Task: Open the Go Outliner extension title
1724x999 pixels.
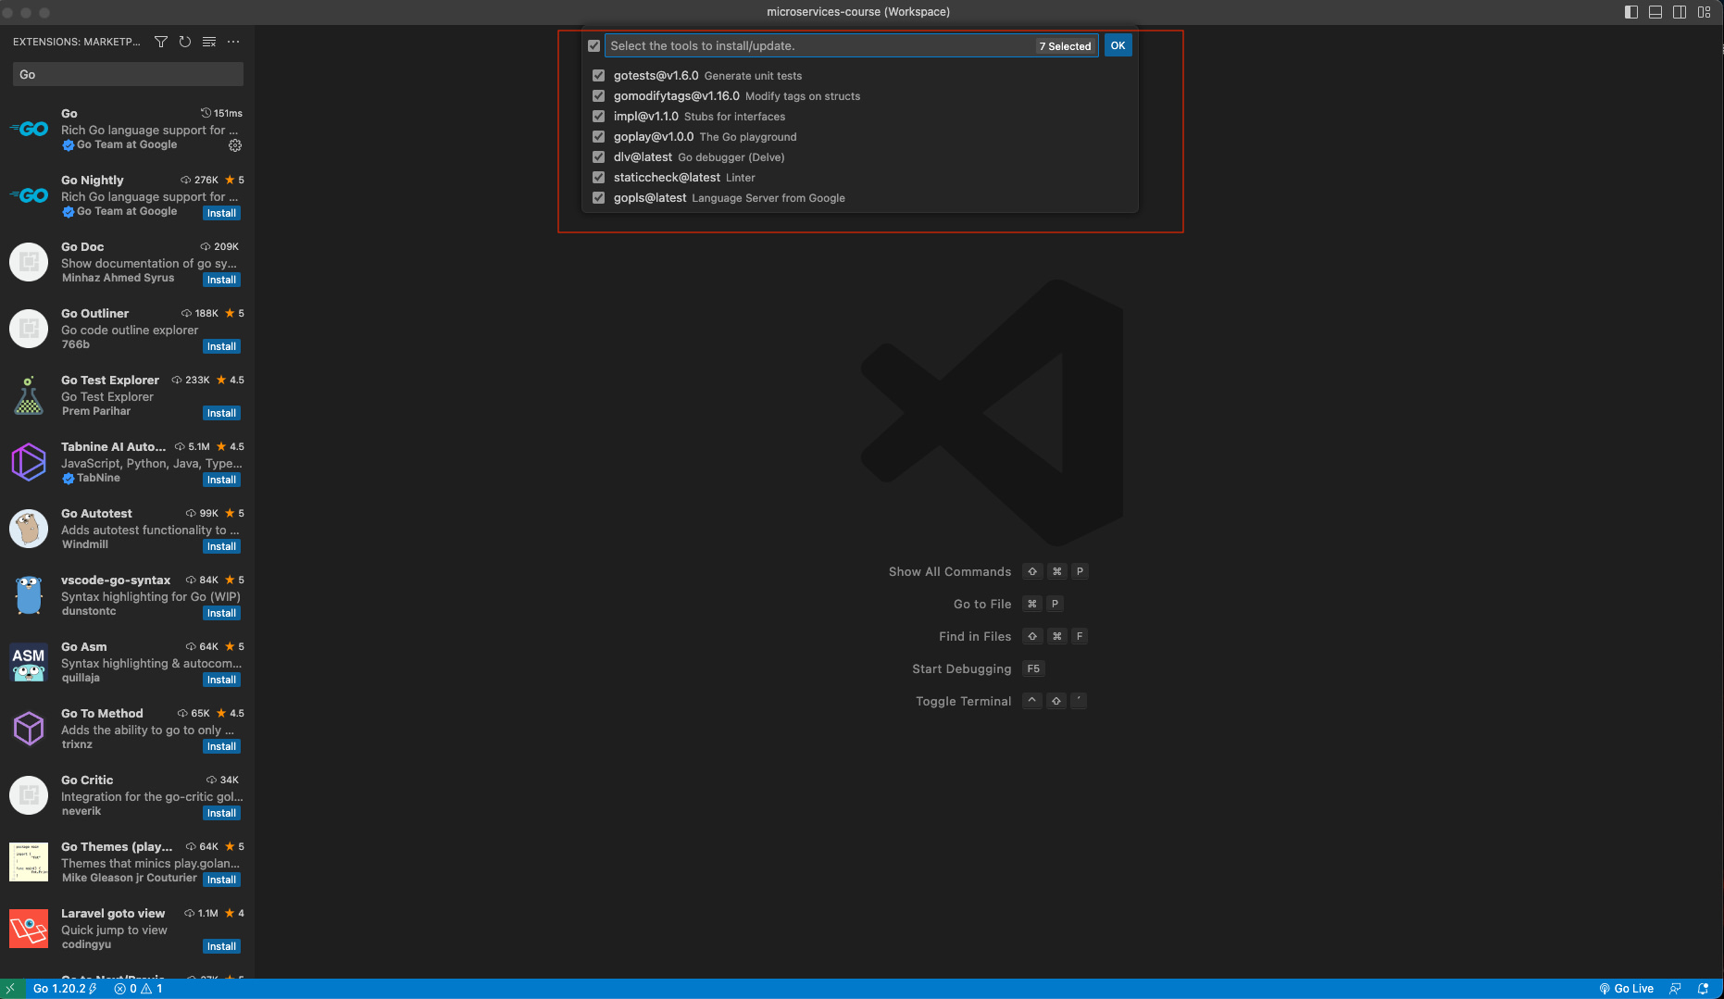Action: 94,313
